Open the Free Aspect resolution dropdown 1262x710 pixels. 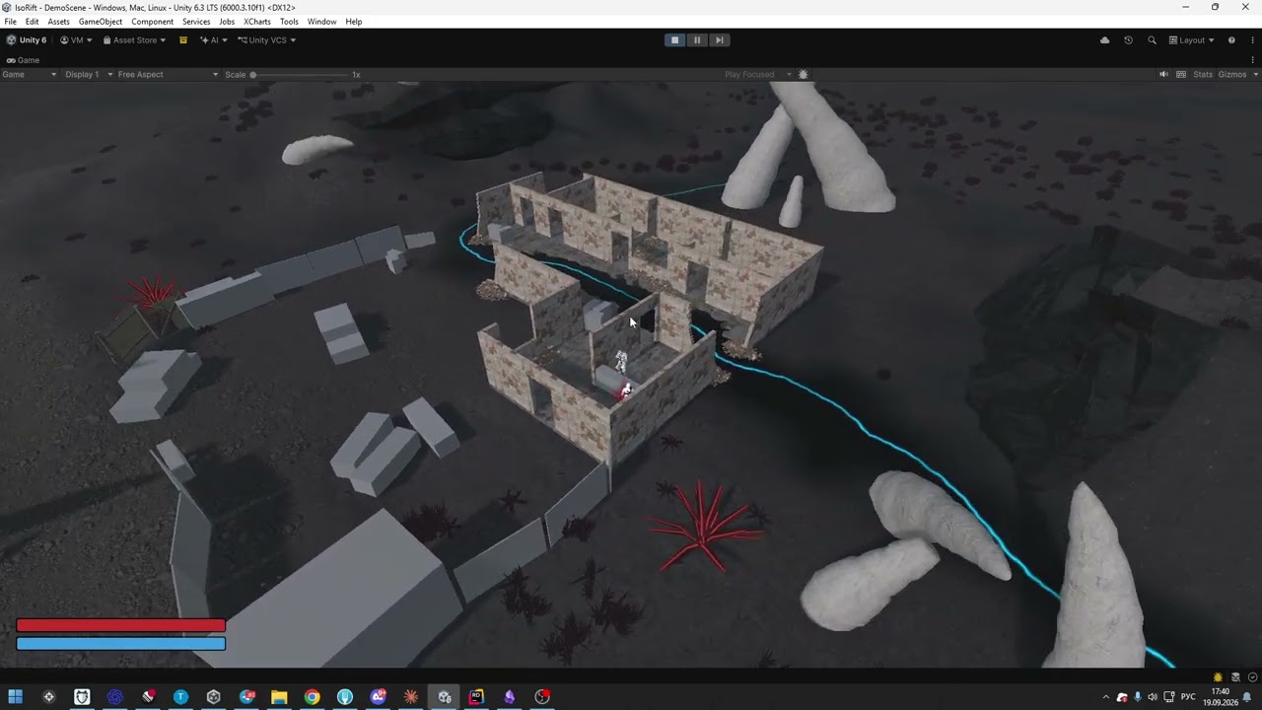[x=168, y=75]
